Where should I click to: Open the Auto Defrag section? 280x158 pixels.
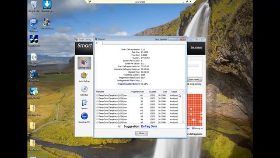pyautogui.click(x=84, y=77)
